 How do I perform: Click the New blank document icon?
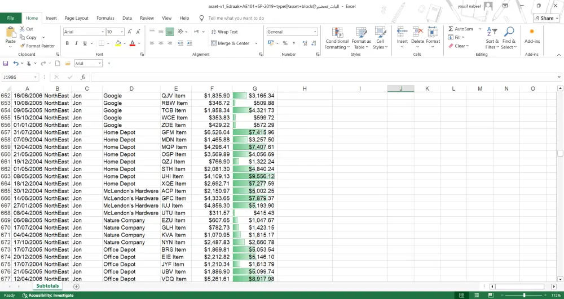[x=58, y=64]
